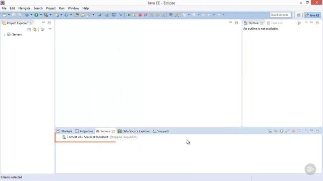Click the Open Type toolbar icon
The width and height of the screenshot is (323, 181).
(x=77, y=15)
